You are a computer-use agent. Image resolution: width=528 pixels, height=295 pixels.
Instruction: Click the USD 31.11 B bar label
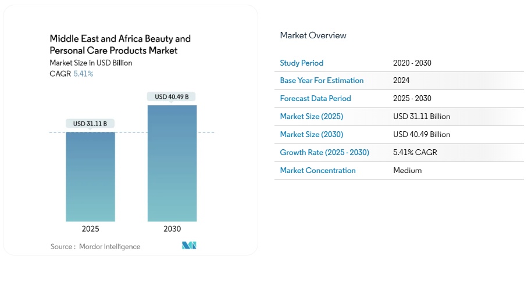tap(90, 124)
